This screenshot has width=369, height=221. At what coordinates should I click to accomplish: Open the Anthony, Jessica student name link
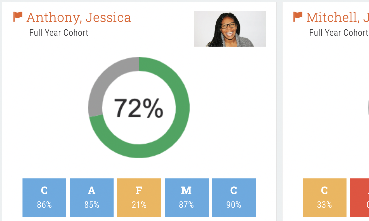point(79,17)
